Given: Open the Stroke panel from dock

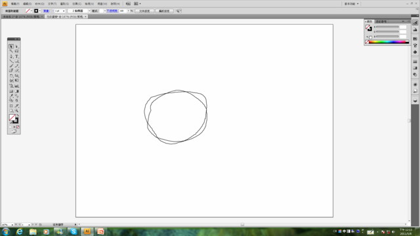Looking at the screenshot, I should [x=415, y=62].
